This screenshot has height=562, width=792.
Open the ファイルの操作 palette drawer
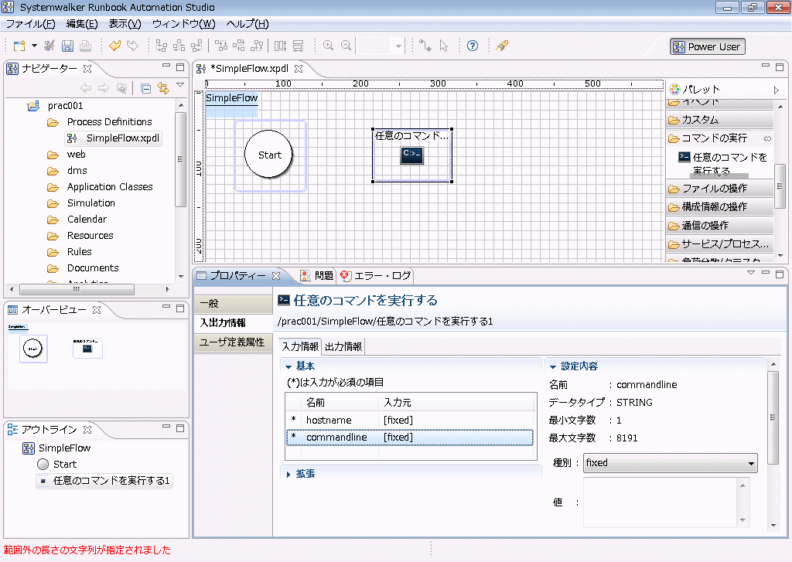pyautogui.click(x=720, y=189)
